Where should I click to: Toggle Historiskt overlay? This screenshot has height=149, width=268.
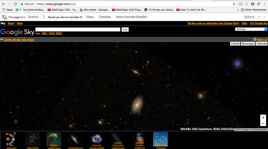pyautogui.click(x=261, y=44)
